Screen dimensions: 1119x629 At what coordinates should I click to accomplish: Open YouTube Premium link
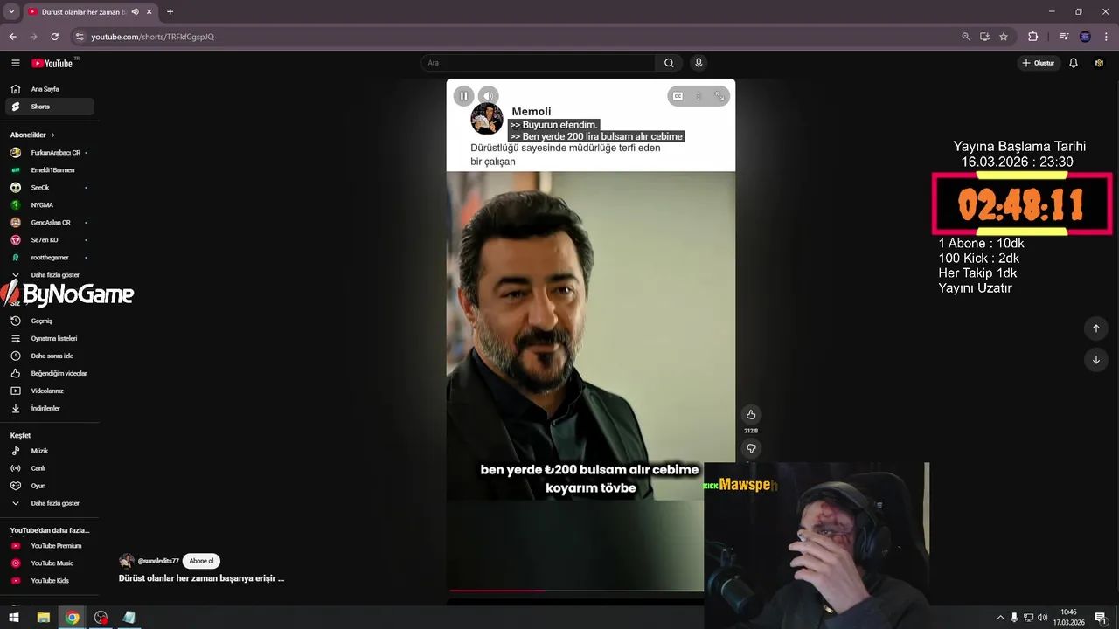click(x=50, y=546)
